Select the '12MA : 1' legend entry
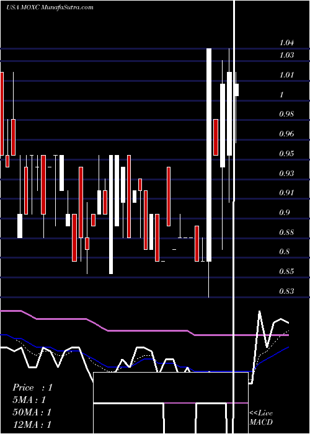This screenshot has width=310, height=434. pyautogui.click(x=32, y=425)
